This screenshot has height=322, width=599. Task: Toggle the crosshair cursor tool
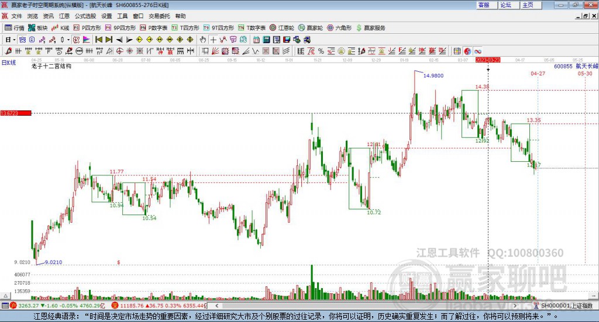pyautogui.click(x=213, y=40)
